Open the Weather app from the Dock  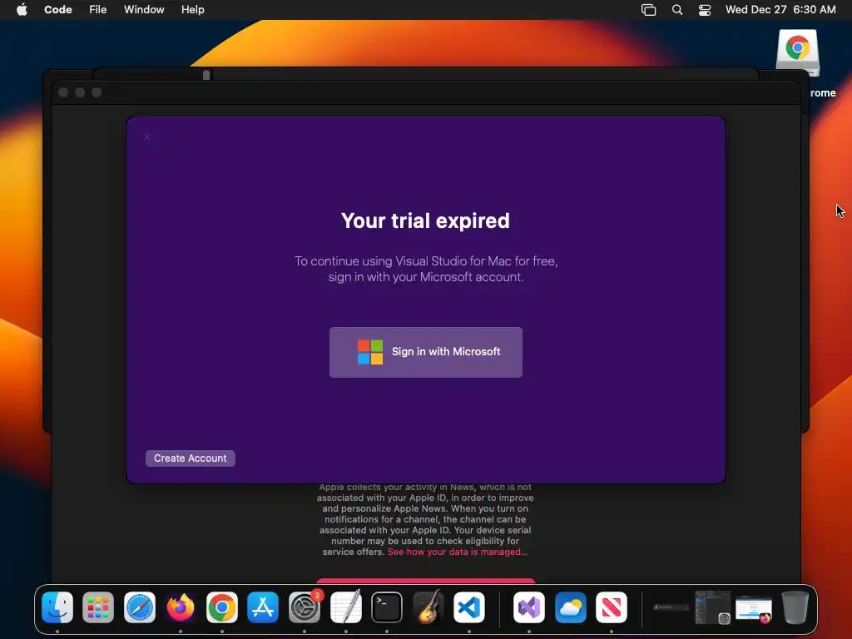tap(571, 607)
